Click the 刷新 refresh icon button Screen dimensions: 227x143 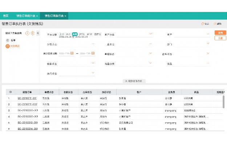(x=218, y=24)
